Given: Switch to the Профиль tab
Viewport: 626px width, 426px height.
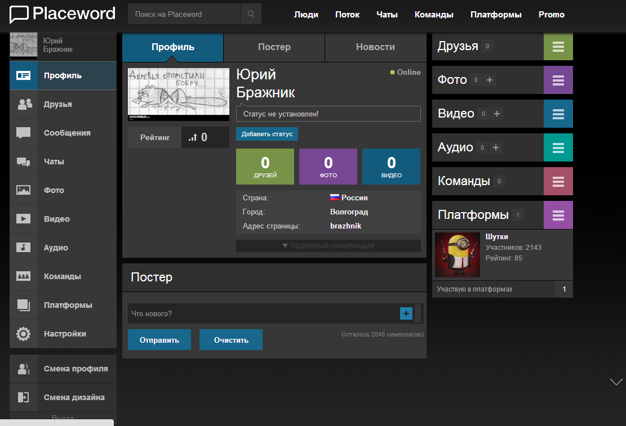Looking at the screenshot, I should click(x=173, y=47).
